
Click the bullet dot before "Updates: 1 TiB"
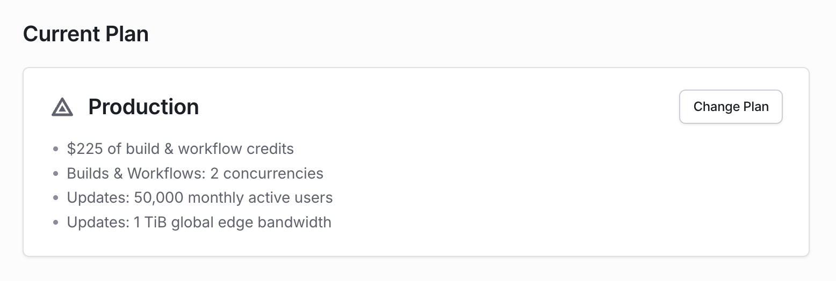coord(56,223)
